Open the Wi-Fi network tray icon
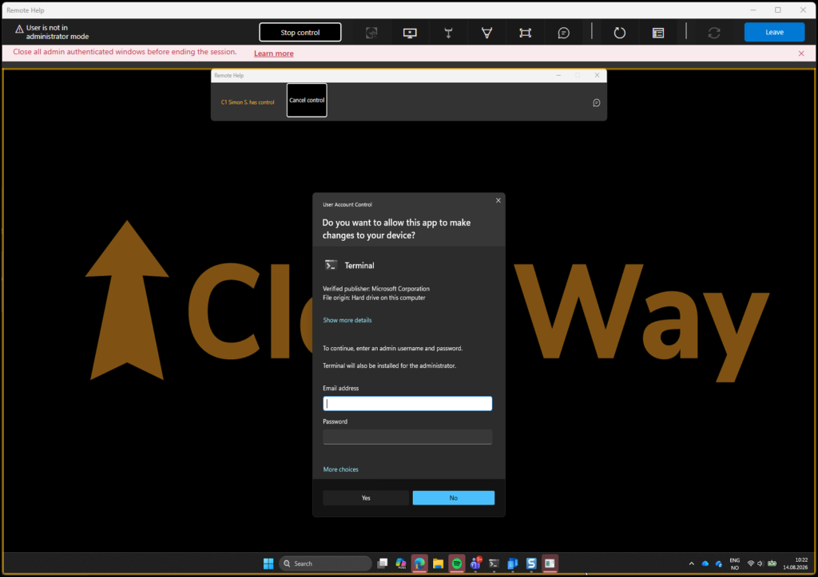The image size is (818, 577). 751,563
